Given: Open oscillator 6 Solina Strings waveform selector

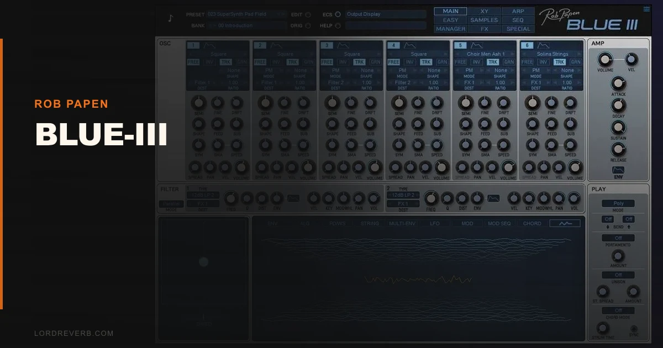Looking at the screenshot, I should (552, 54).
